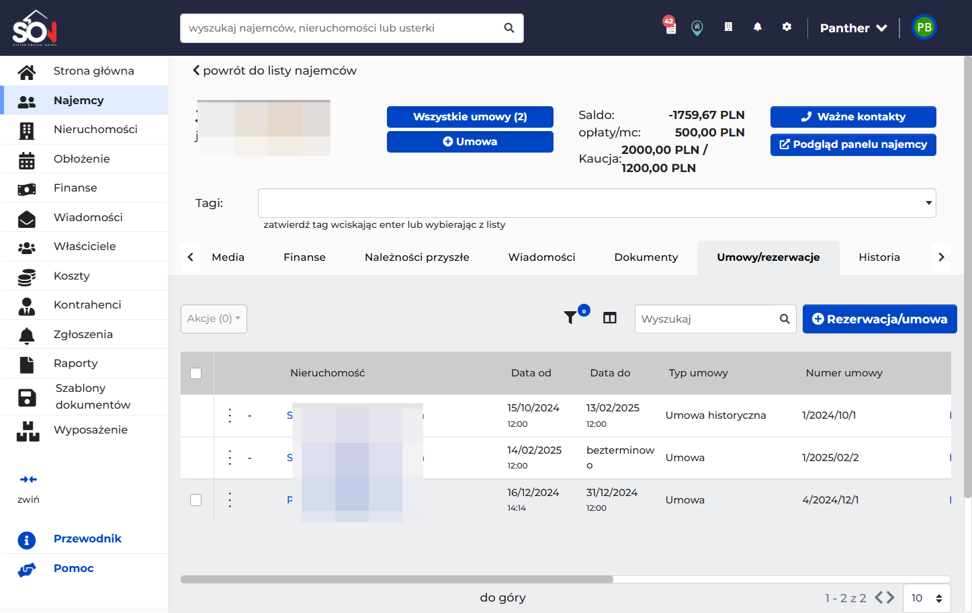This screenshot has height=613, width=972.
Task: Move the tab strip right with the arrow
Action: tap(941, 257)
